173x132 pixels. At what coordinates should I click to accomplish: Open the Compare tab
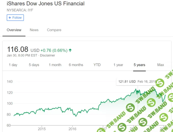(x=54, y=30)
